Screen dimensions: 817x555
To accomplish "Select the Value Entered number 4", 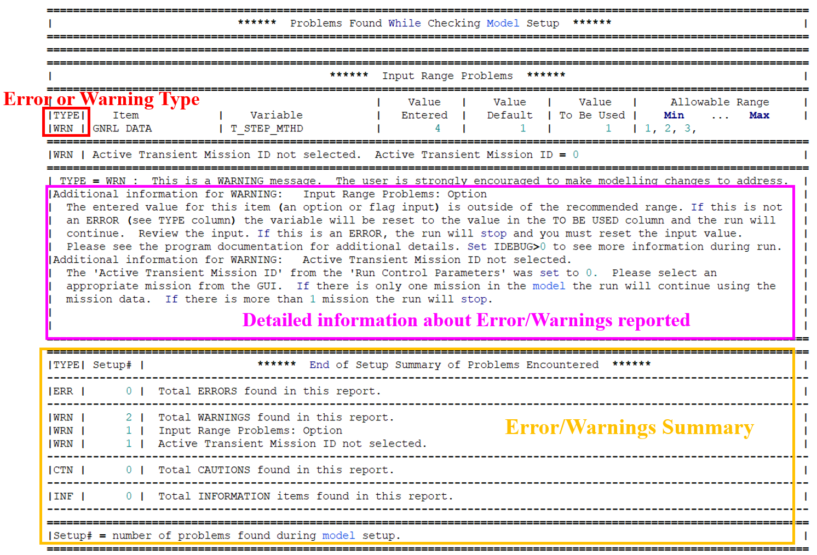I will tap(437, 129).
